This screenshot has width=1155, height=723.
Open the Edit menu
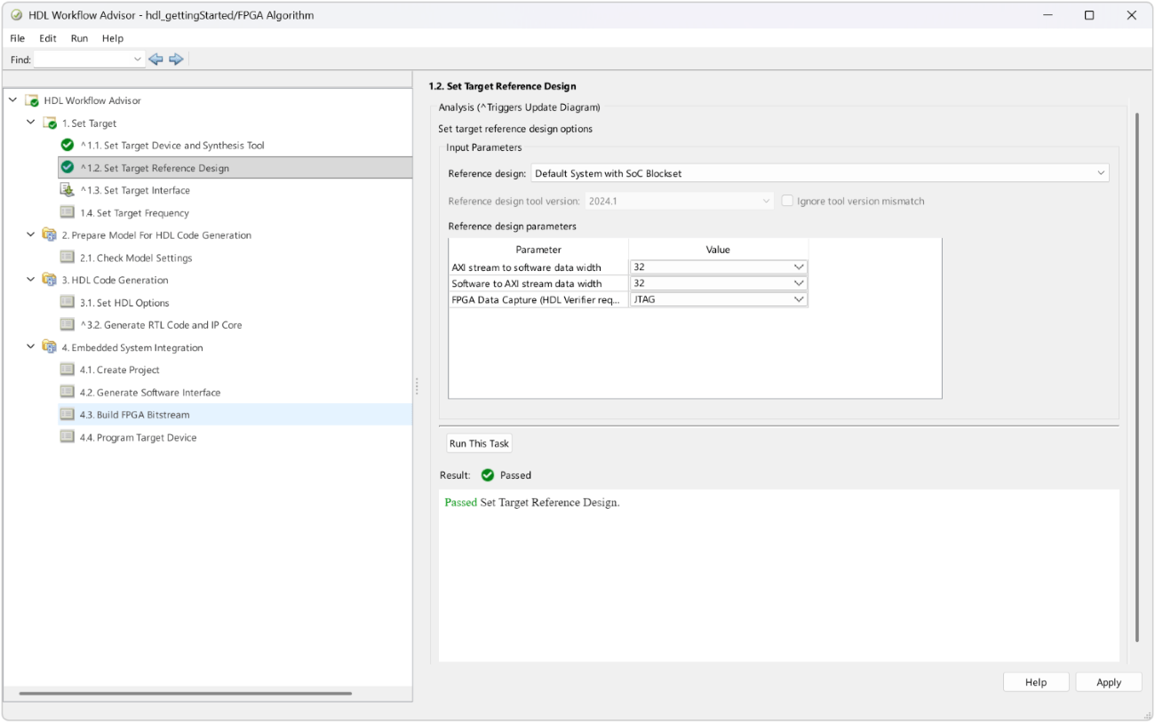pos(48,38)
